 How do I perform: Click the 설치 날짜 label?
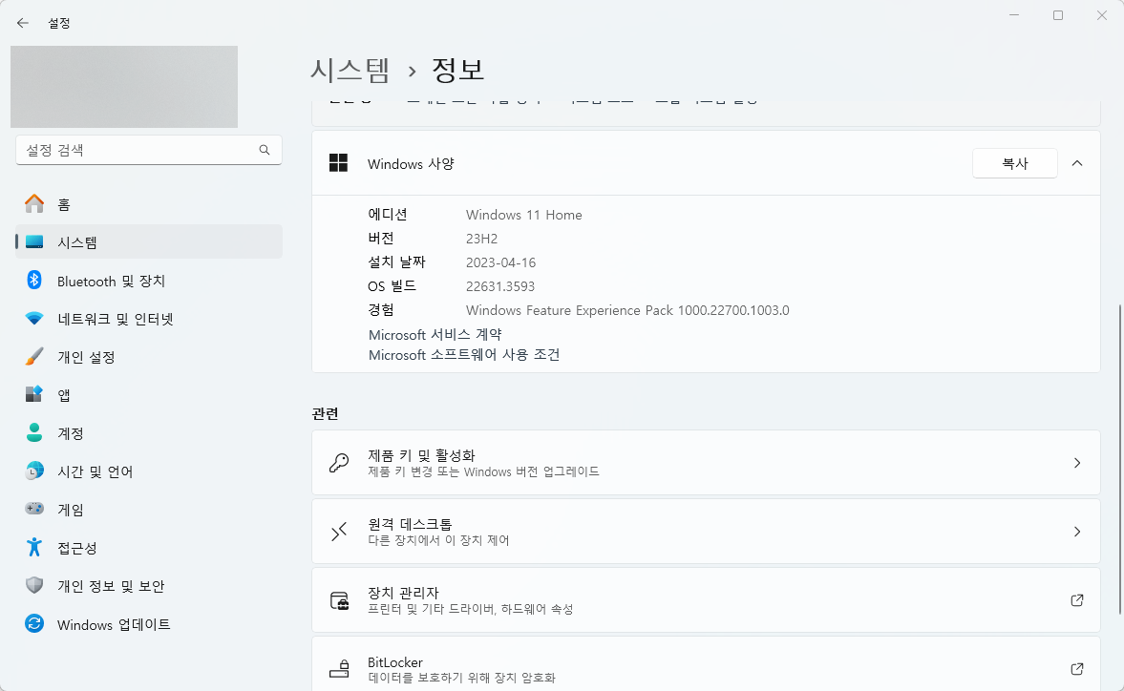pos(396,262)
